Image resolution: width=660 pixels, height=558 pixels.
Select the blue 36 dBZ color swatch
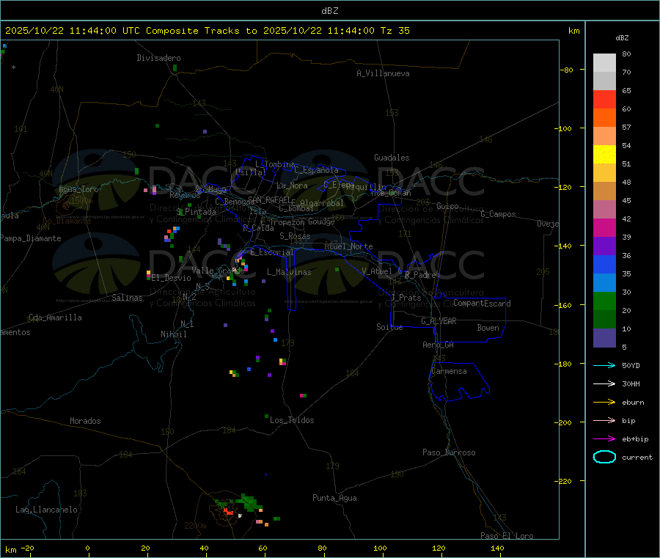(604, 264)
